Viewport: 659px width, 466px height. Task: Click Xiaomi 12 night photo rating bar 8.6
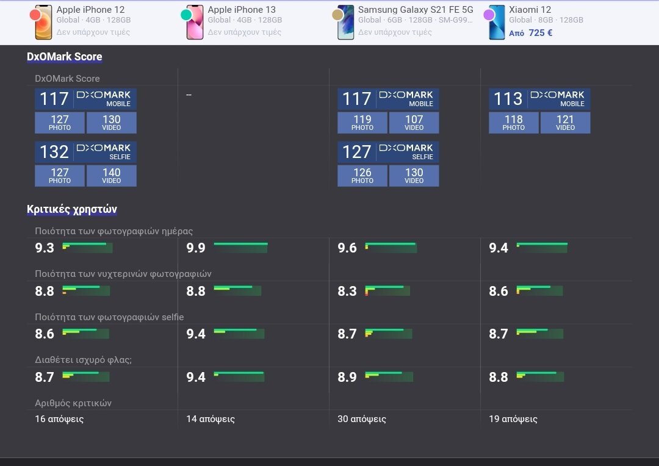[x=539, y=291]
